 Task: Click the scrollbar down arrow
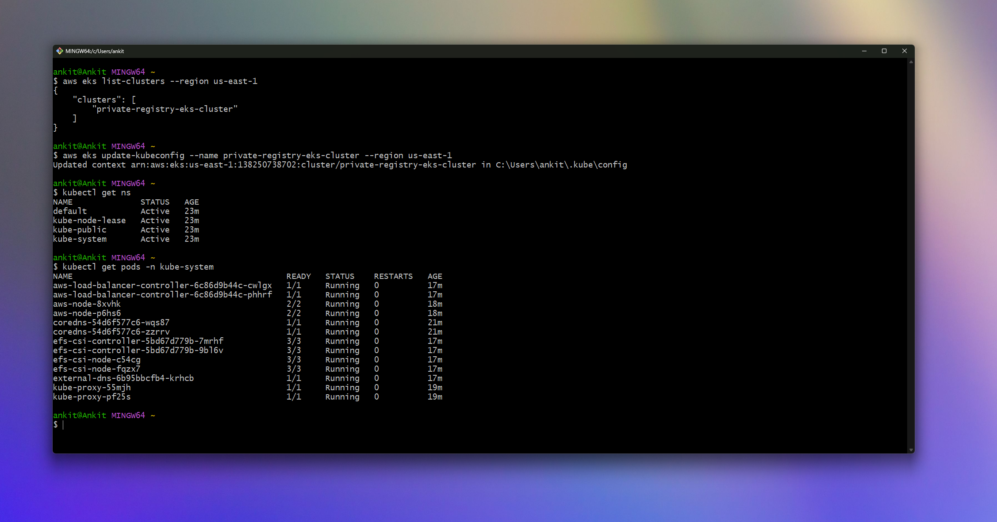click(x=911, y=450)
